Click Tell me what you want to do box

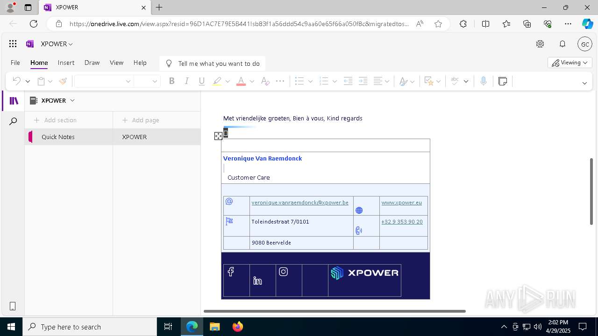click(213, 63)
